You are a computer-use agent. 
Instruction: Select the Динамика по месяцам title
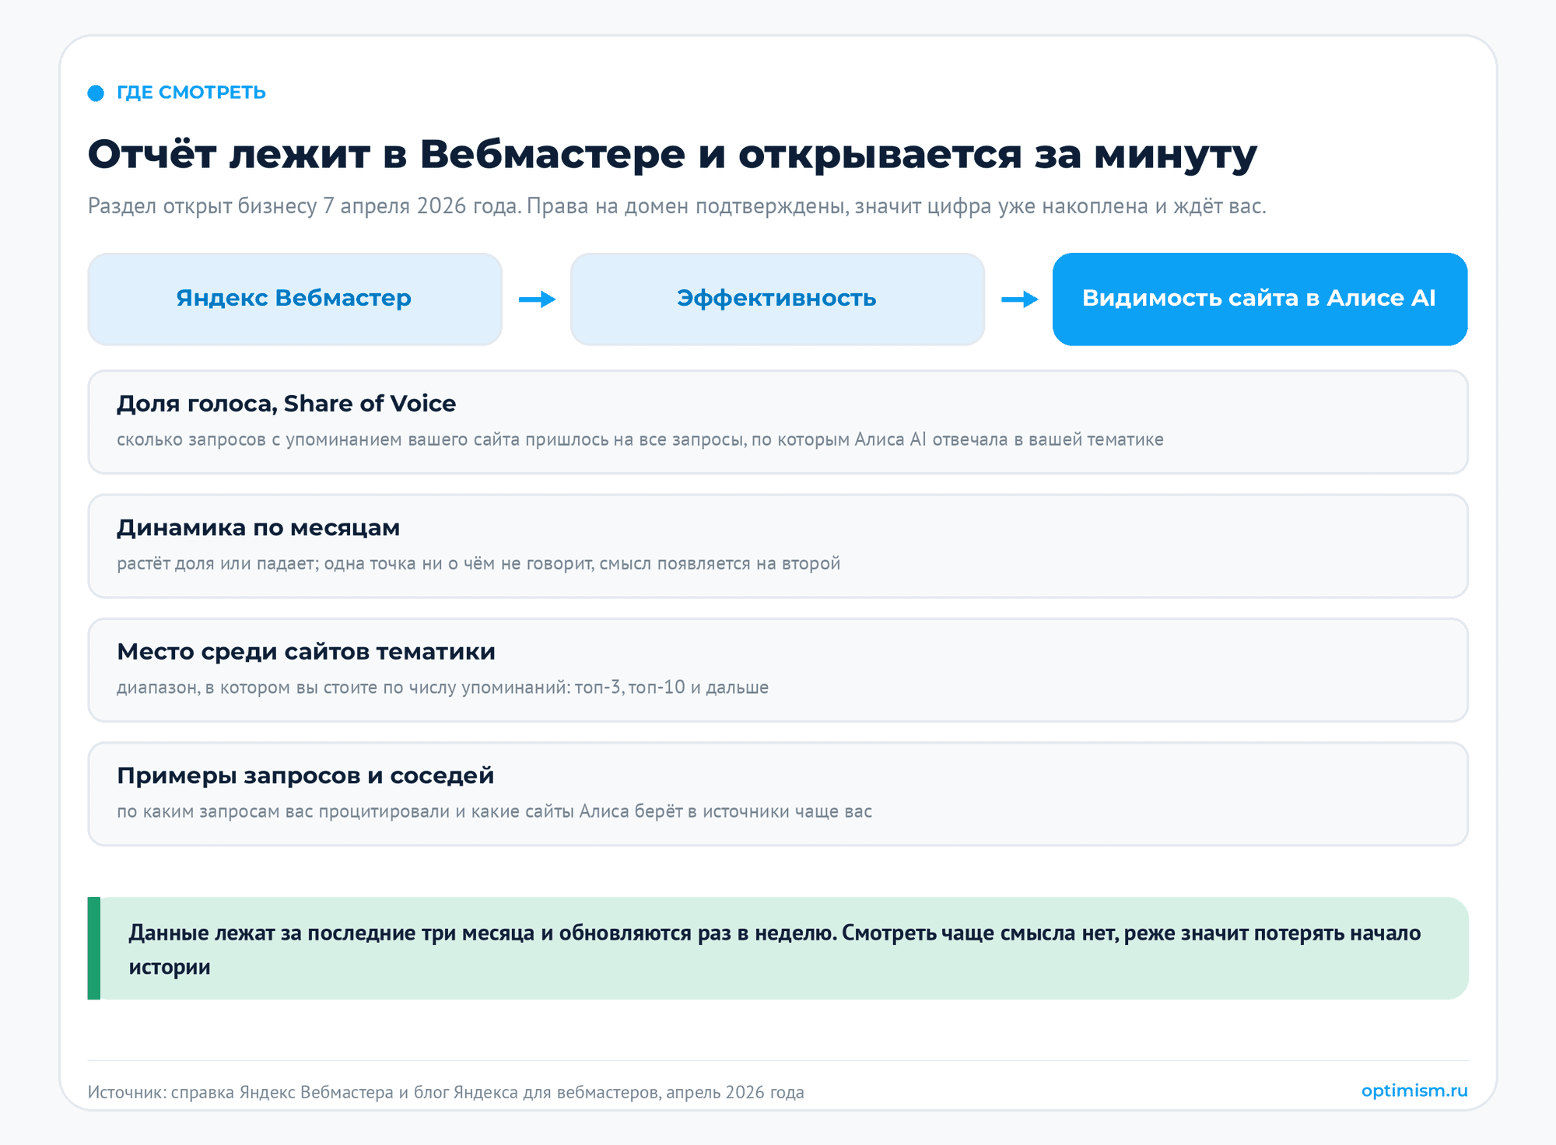coord(258,527)
